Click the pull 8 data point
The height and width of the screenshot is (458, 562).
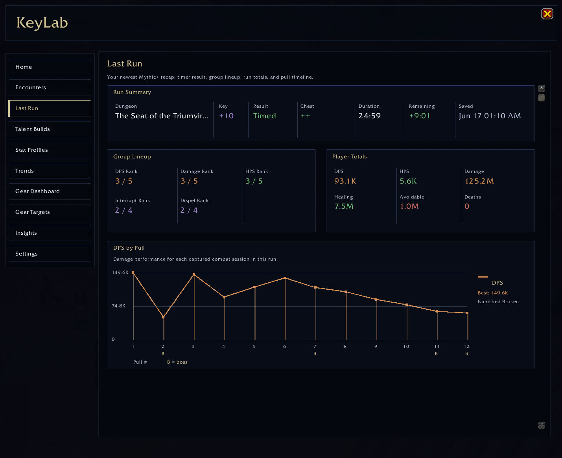point(346,292)
